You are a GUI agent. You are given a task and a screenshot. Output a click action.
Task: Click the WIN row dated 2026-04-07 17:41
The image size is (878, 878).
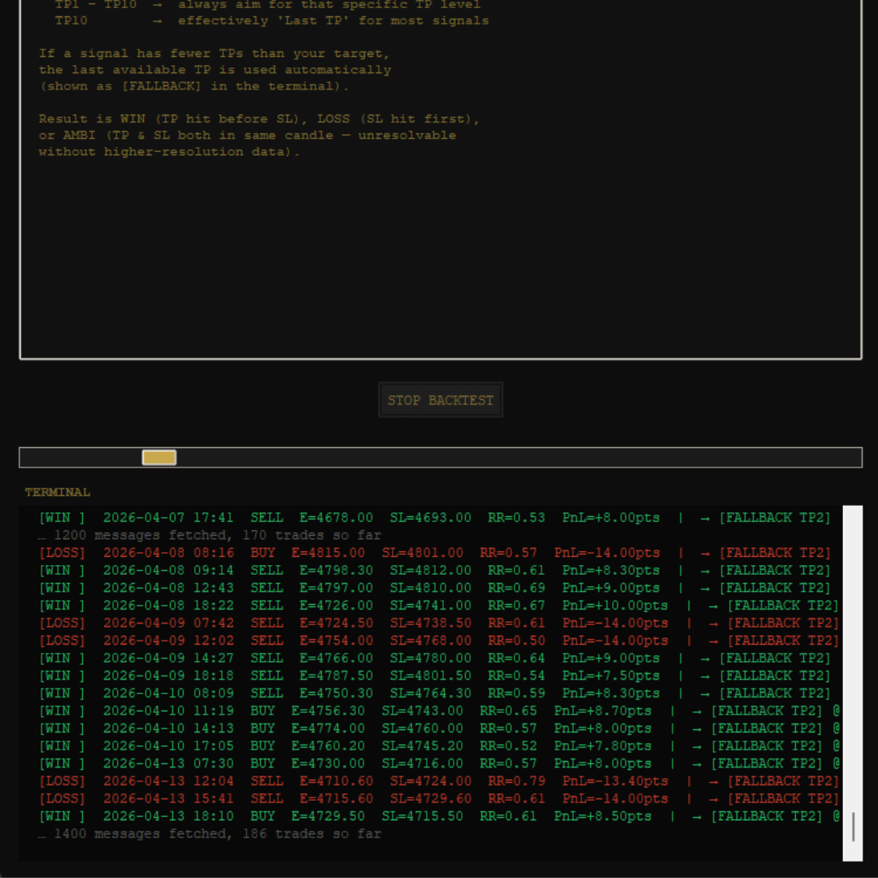point(434,517)
